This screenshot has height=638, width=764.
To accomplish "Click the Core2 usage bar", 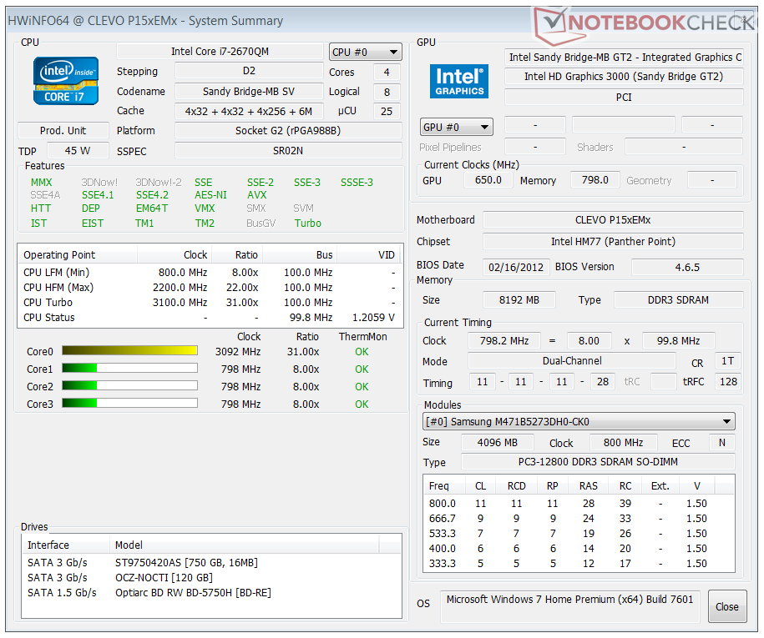I will tap(129, 386).
